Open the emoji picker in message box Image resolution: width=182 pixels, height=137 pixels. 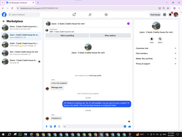(x=125, y=126)
